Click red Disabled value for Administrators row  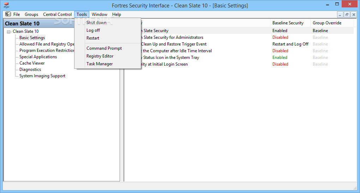tap(280, 37)
